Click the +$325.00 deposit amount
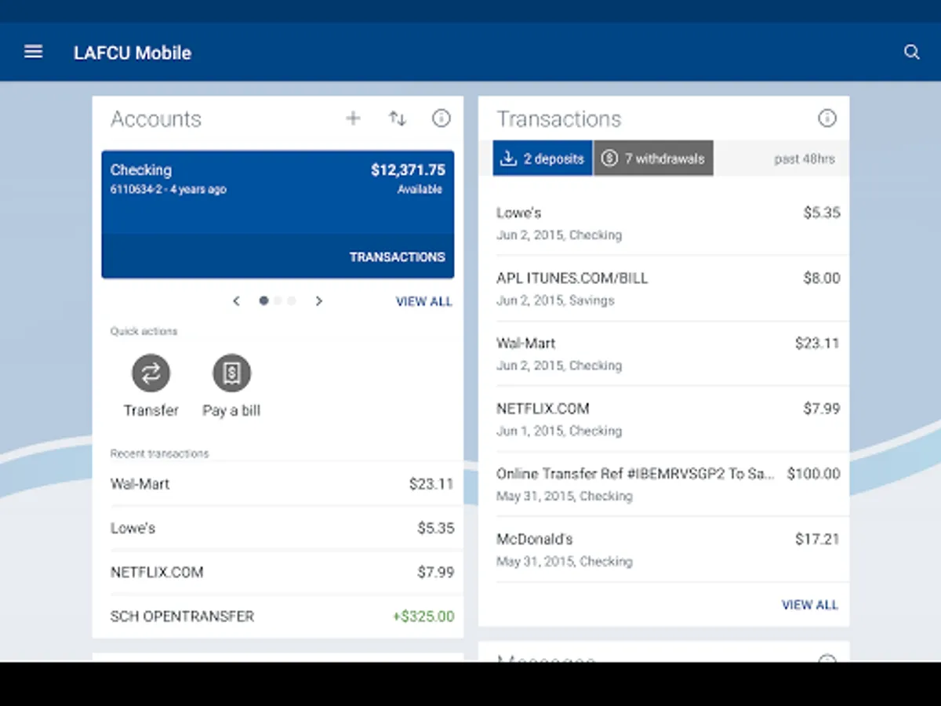This screenshot has height=706, width=941. coord(423,617)
